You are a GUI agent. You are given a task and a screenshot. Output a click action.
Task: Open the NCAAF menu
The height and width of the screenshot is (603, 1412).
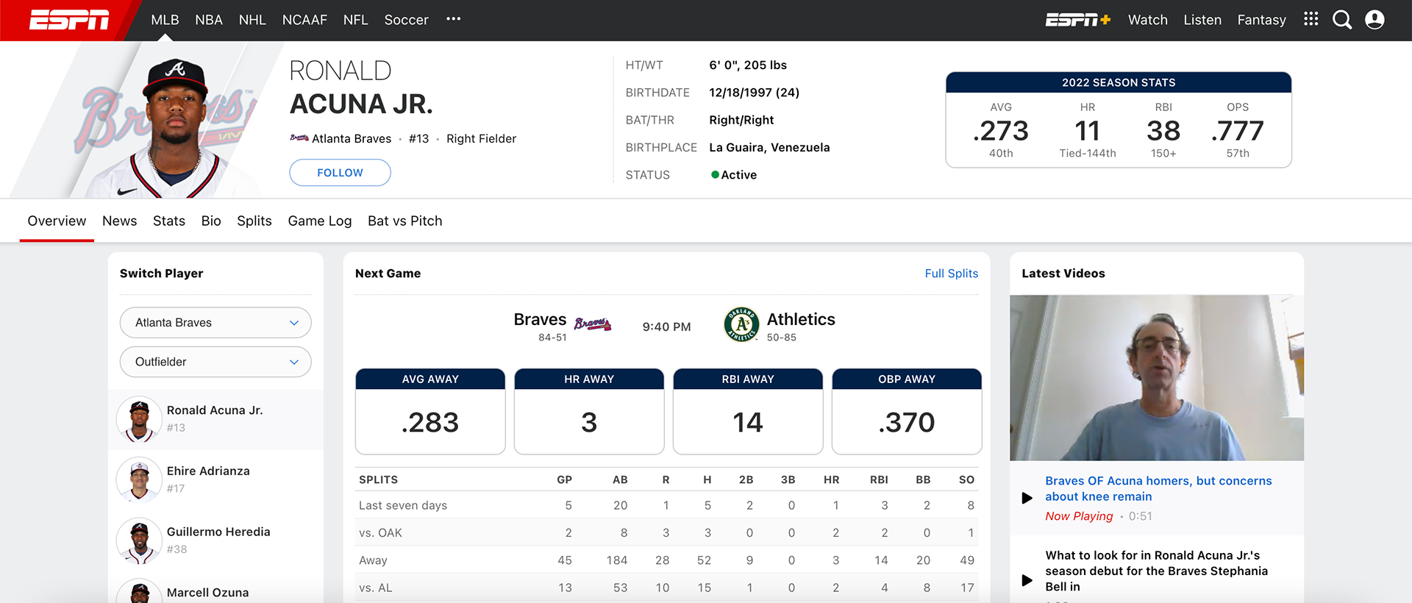tap(304, 20)
